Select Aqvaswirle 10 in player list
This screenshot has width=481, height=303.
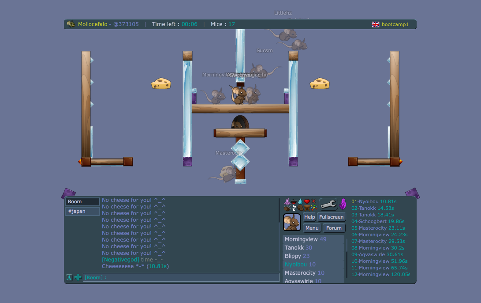[x=313, y=281]
